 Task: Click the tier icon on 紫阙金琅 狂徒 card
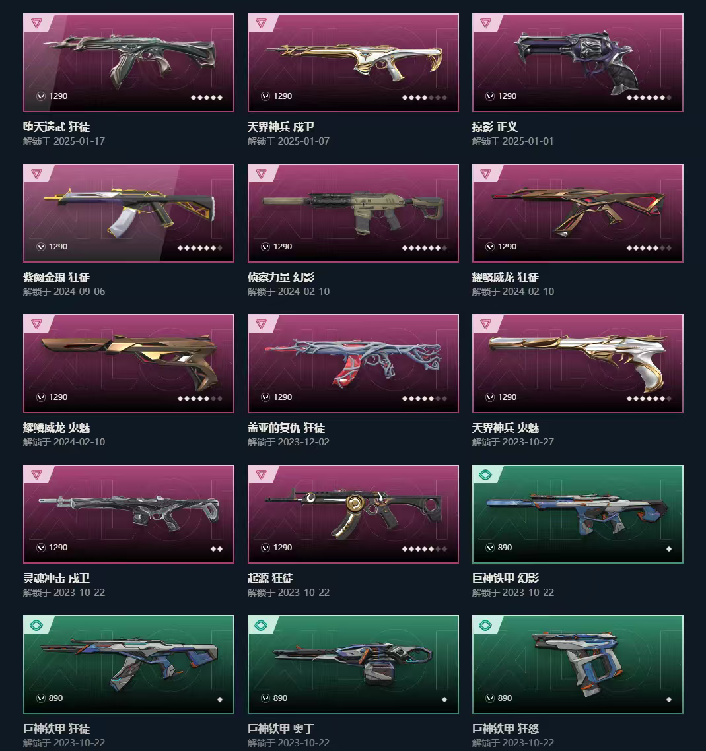pyautogui.click(x=36, y=174)
